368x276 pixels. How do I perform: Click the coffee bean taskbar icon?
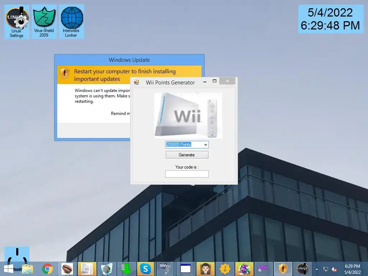pyautogui.click(x=67, y=269)
